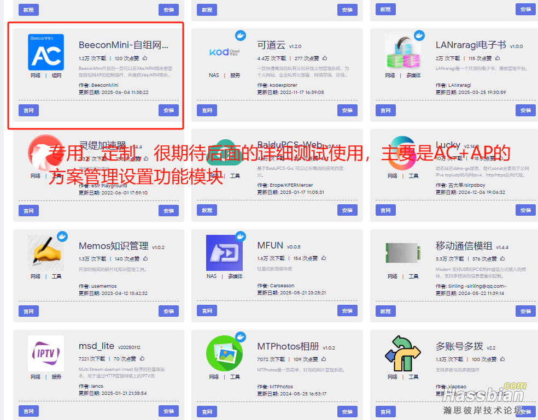This screenshot has width=538, height=420.
Task: Click the Memos知识管理 title
Action: click(114, 246)
